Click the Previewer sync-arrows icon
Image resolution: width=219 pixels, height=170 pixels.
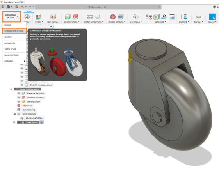point(164,17)
